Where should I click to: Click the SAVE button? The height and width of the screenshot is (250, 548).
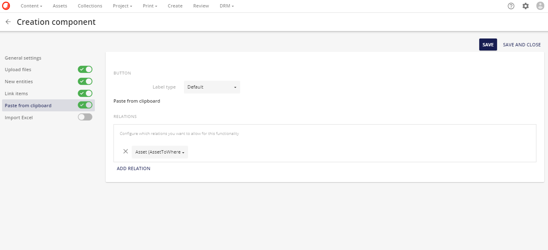click(x=488, y=44)
